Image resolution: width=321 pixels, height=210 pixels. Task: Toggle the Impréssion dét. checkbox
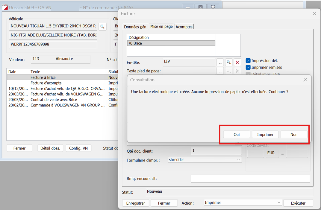point(248,61)
